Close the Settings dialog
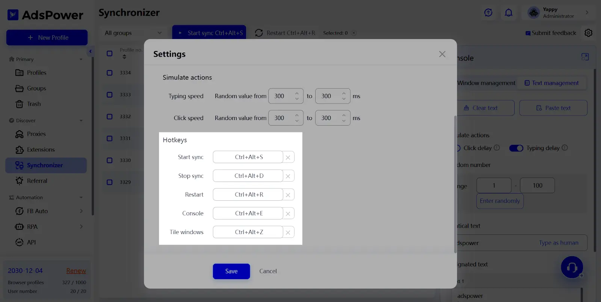 click(442, 54)
